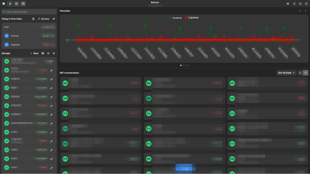Go to the next chart with right arrow
Screen dimensions: 310x174
click(x=305, y=11)
